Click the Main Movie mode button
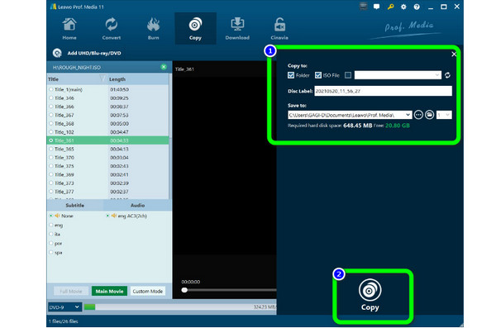The height and width of the screenshot is (328, 496). 109,292
